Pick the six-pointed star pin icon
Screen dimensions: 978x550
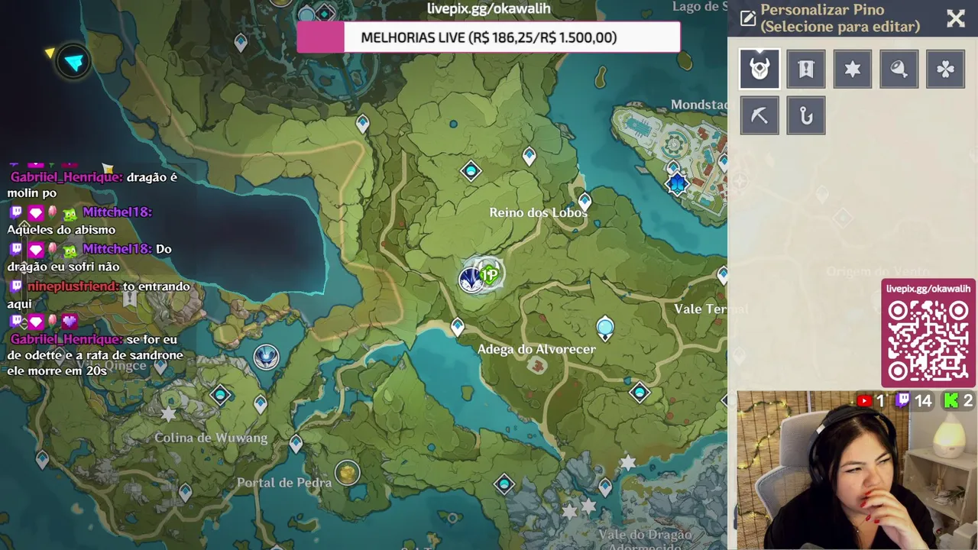point(853,69)
